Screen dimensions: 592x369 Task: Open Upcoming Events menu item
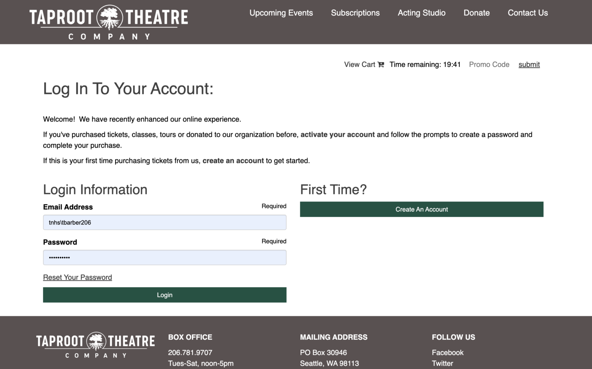coord(281,13)
